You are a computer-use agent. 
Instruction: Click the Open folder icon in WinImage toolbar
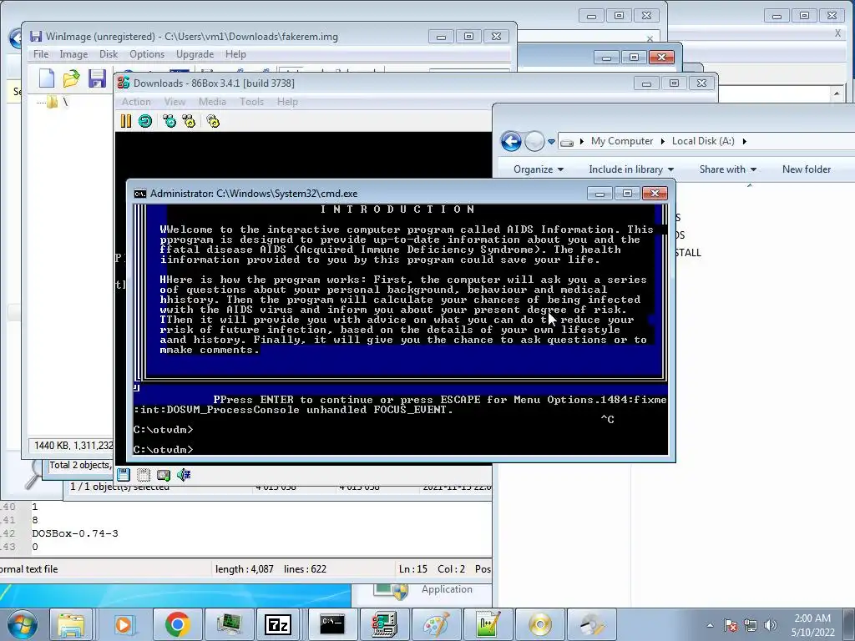(x=71, y=78)
